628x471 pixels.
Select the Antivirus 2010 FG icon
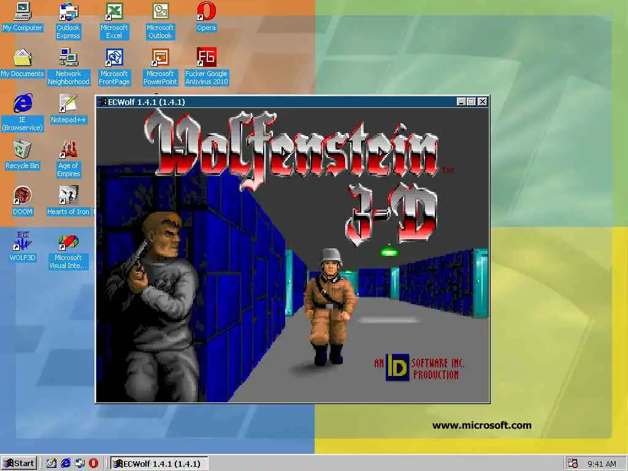click(x=206, y=67)
